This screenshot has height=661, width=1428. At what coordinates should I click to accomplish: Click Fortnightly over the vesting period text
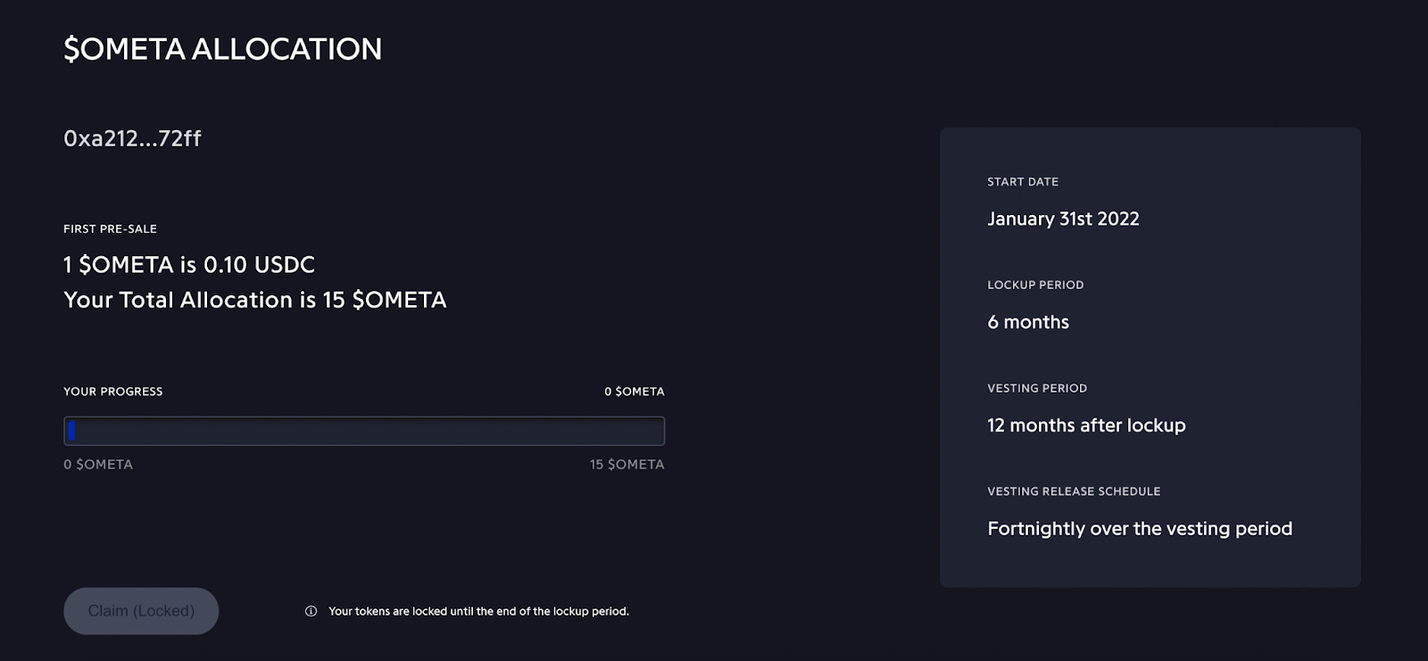coord(1140,529)
